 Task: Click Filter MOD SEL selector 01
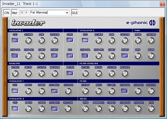tap(124, 91)
